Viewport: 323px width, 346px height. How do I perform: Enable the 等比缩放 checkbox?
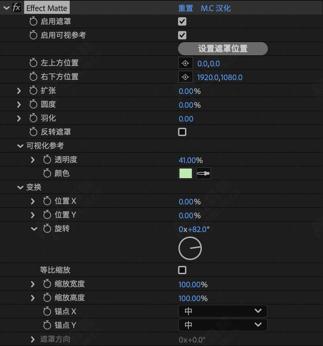point(182,270)
